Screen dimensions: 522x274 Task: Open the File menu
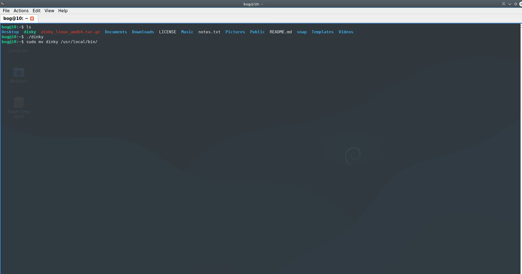[x=6, y=11]
